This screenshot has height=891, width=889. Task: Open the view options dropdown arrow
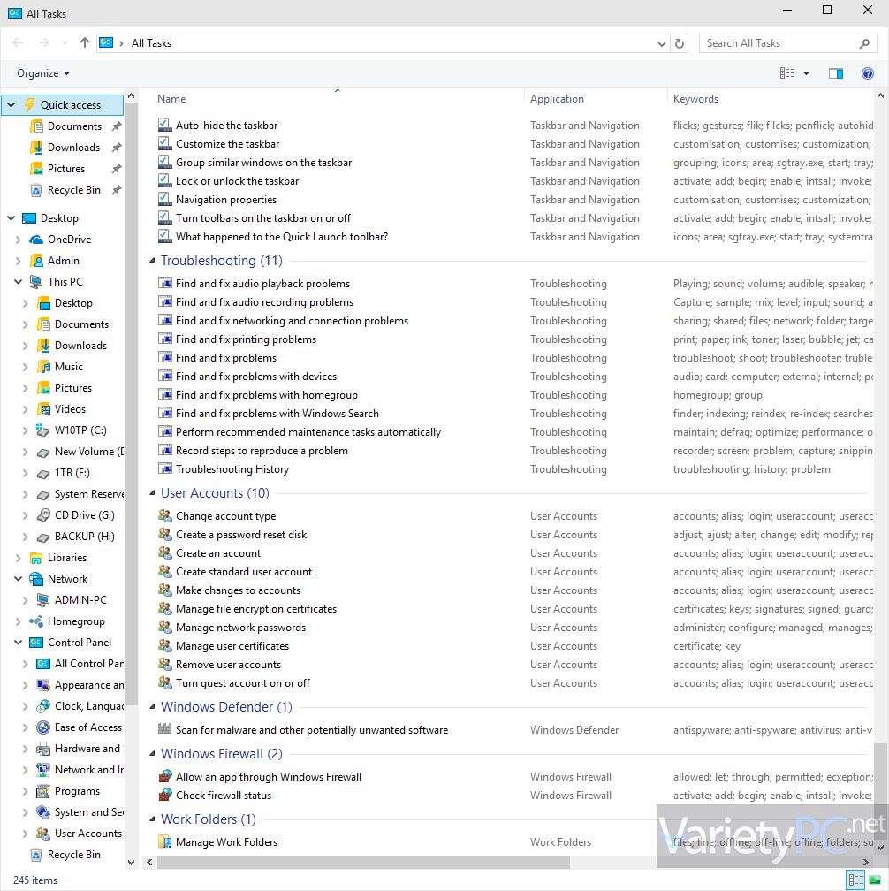(806, 73)
